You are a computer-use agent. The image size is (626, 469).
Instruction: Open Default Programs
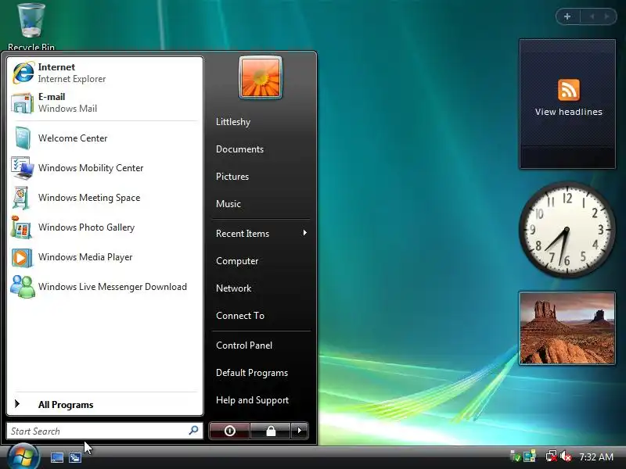(x=252, y=373)
